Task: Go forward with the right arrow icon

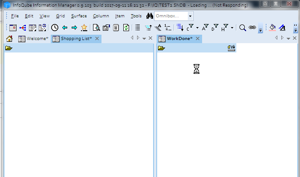Action: coord(74,28)
